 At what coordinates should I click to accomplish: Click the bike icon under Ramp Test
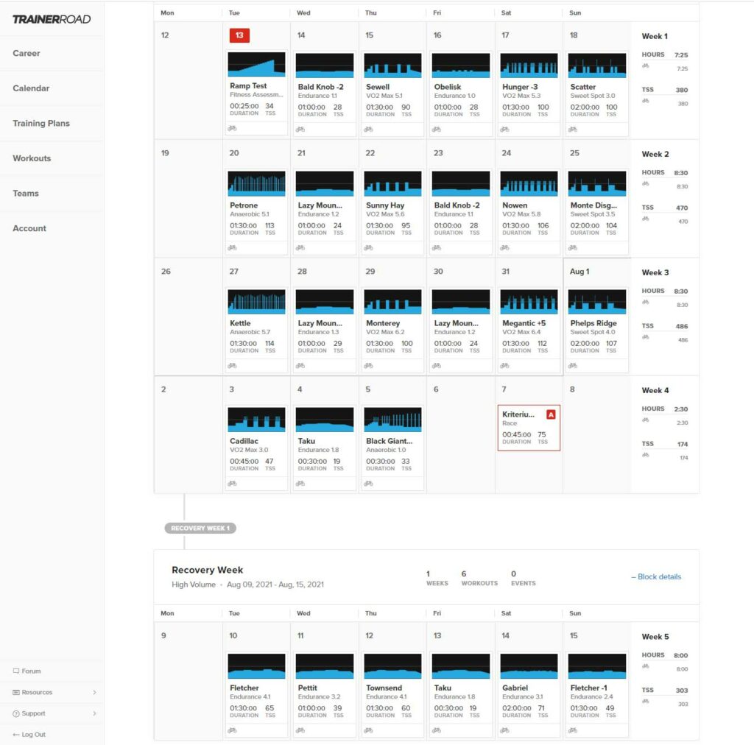(232, 128)
